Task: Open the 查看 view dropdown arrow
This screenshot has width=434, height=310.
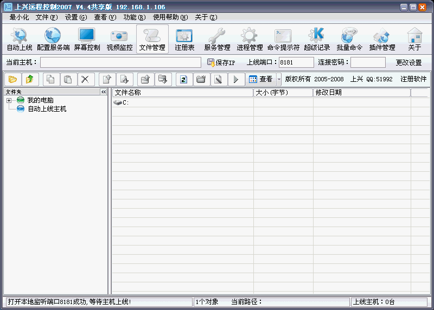Action: [x=279, y=79]
